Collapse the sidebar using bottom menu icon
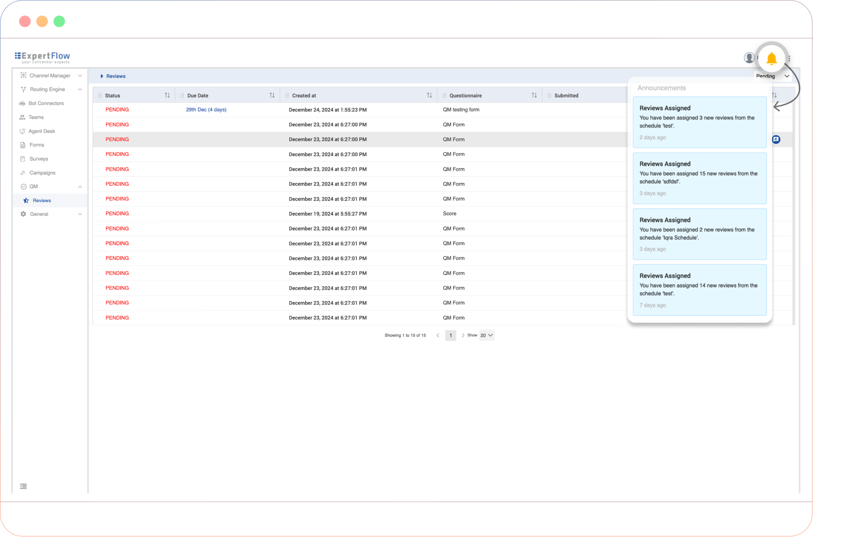This screenshot has width=853, height=560. pos(23,486)
